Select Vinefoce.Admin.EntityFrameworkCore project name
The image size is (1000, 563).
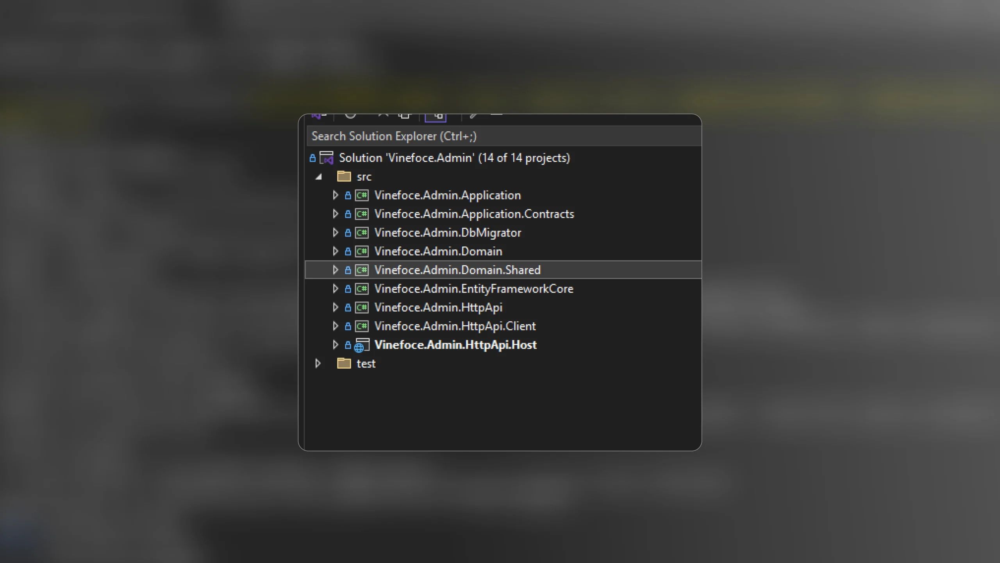point(474,289)
